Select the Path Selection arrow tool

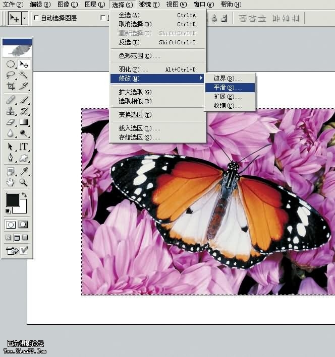pyautogui.click(x=11, y=147)
